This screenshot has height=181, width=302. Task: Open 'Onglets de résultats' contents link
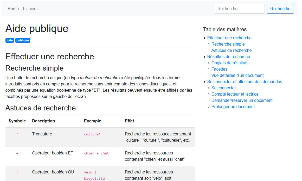(x=230, y=63)
